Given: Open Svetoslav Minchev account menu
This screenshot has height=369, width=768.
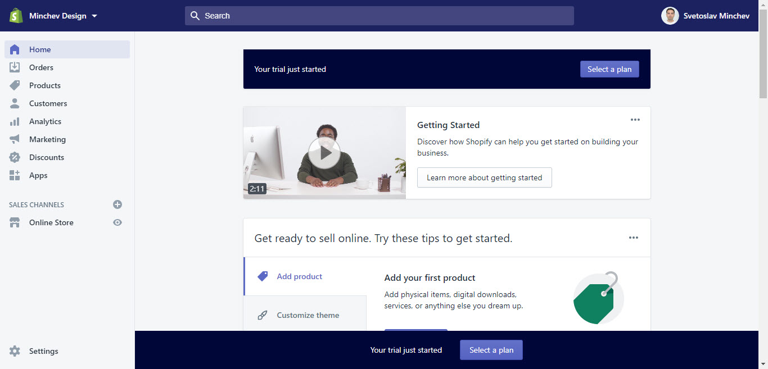Looking at the screenshot, I should (x=705, y=16).
